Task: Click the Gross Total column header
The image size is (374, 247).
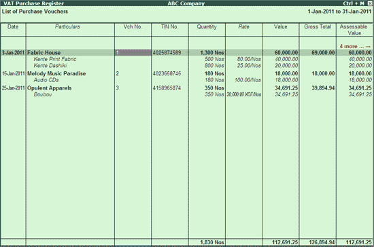Action: [x=318, y=26]
